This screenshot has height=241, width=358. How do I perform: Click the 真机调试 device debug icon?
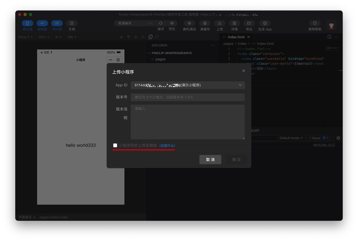pyautogui.click(x=189, y=23)
